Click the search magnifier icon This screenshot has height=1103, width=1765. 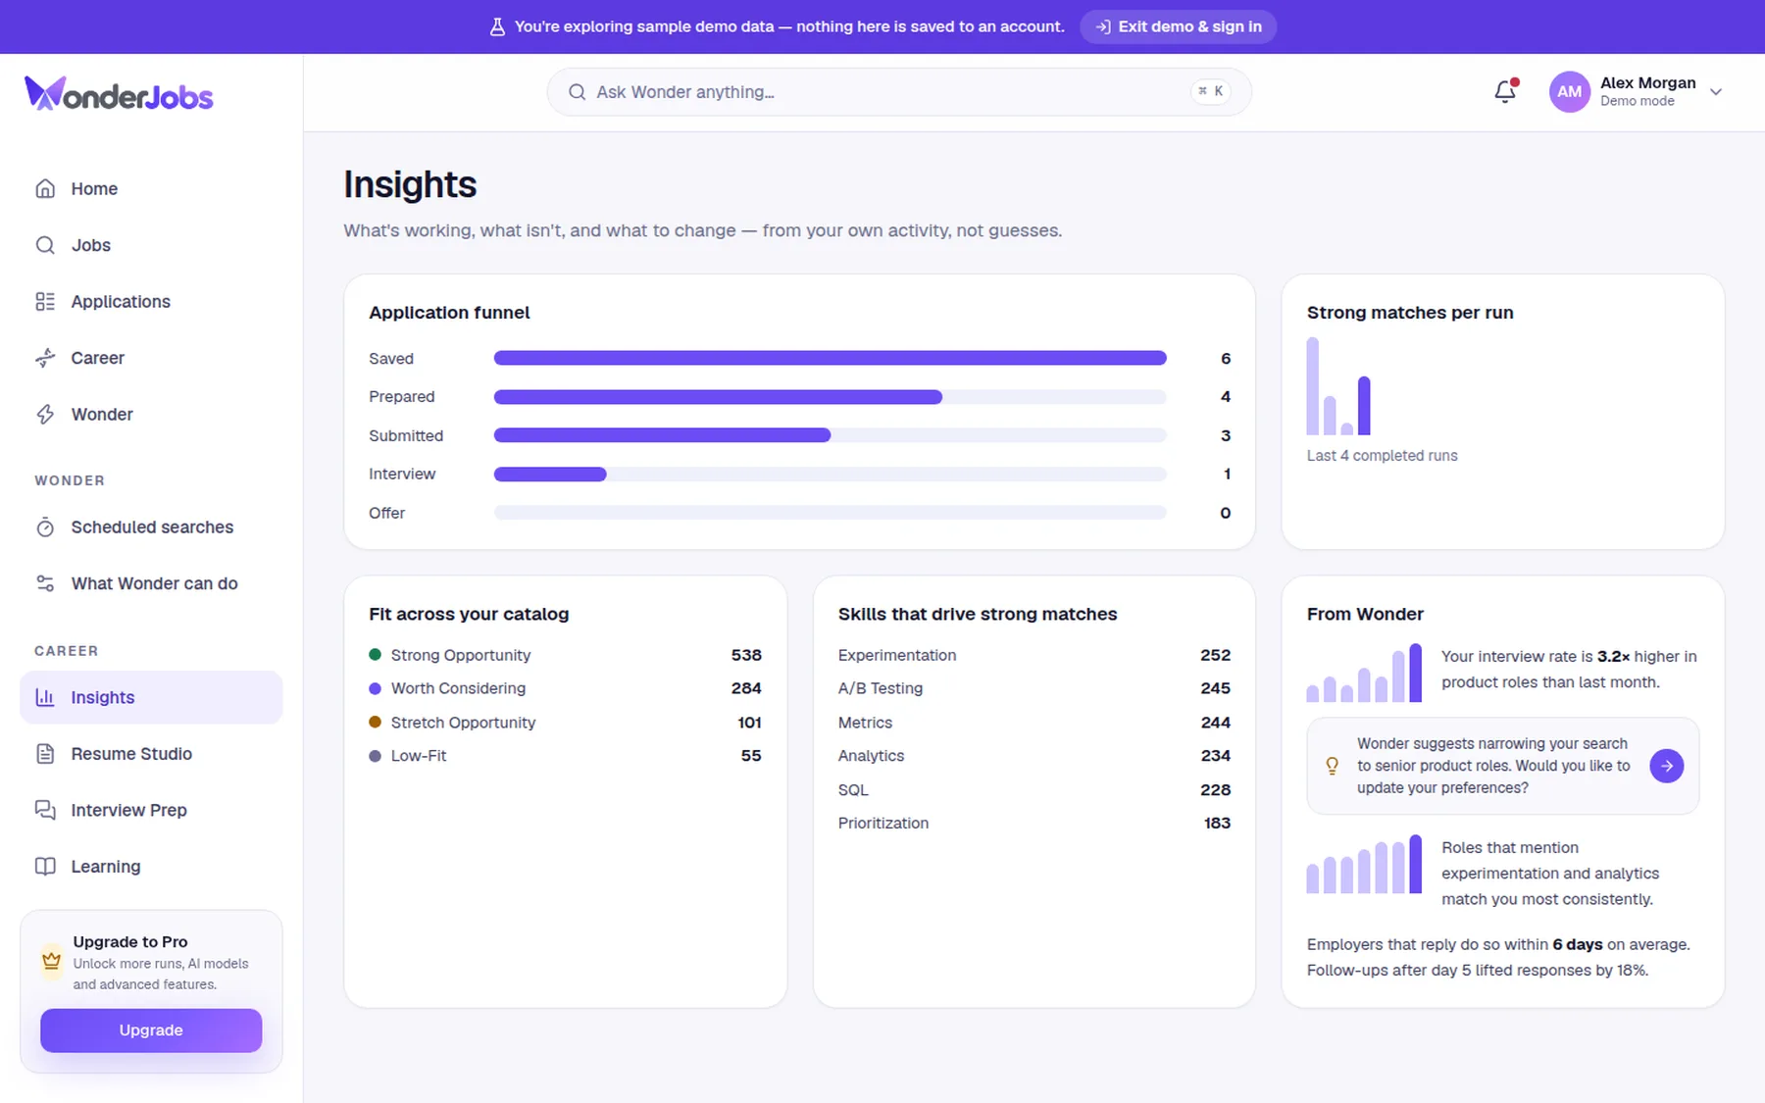(x=578, y=92)
